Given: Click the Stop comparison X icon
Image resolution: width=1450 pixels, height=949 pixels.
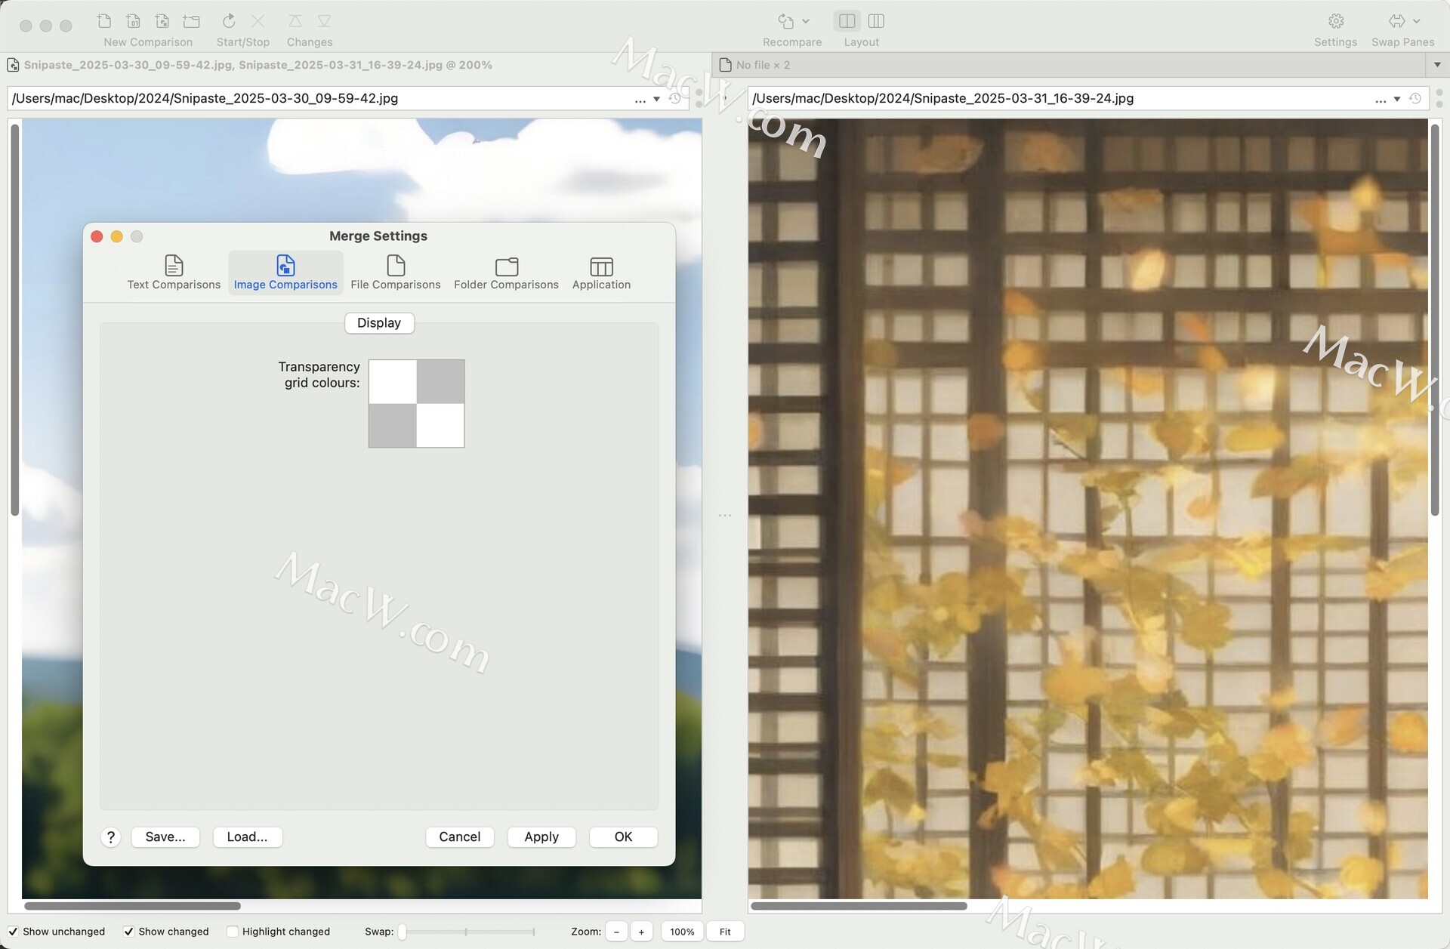Looking at the screenshot, I should pos(258,21).
